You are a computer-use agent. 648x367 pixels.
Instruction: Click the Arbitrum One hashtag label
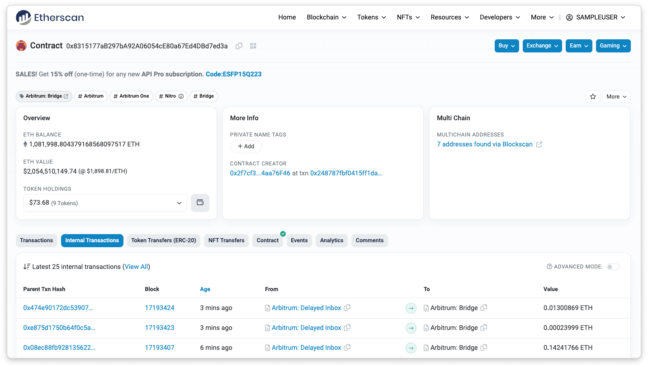pyautogui.click(x=131, y=96)
